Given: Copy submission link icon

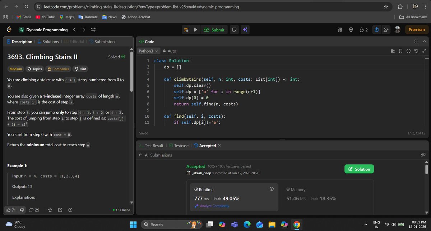Looking at the screenshot, I should click(423, 155).
